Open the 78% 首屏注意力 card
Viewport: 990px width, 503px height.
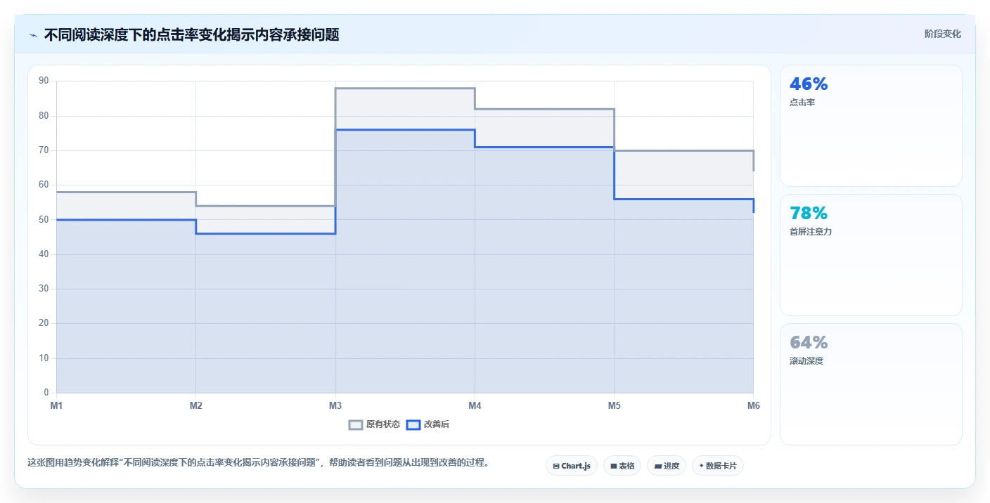coord(871,255)
